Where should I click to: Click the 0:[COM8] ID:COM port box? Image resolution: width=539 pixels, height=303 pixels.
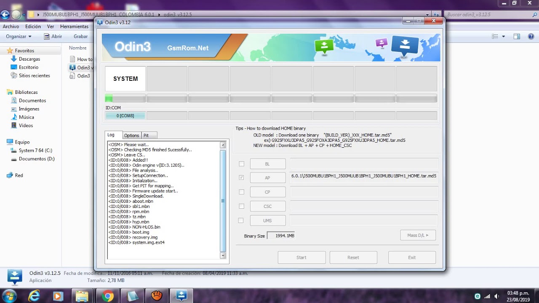[x=125, y=115]
